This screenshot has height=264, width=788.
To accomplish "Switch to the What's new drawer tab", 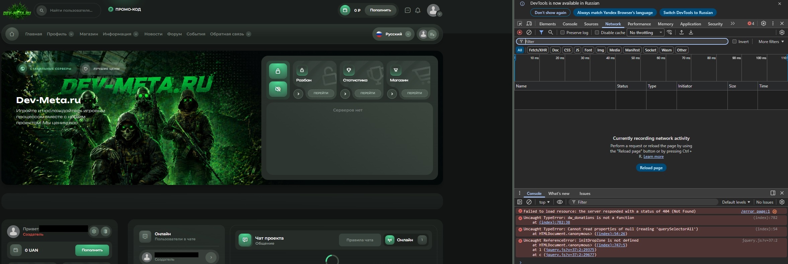I will [559, 193].
